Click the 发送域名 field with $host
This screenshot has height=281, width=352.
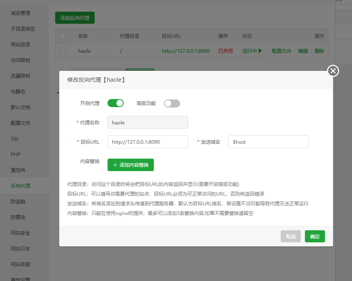point(269,142)
